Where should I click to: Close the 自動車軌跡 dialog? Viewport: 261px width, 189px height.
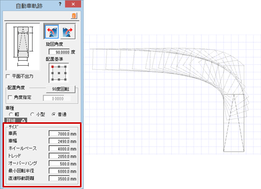73,4
